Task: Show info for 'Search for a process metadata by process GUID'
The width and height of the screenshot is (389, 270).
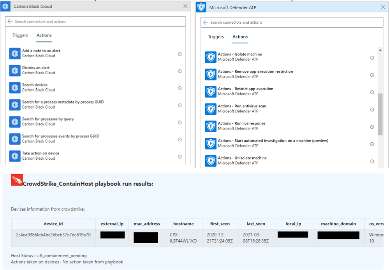Action: (x=180, y=105)
